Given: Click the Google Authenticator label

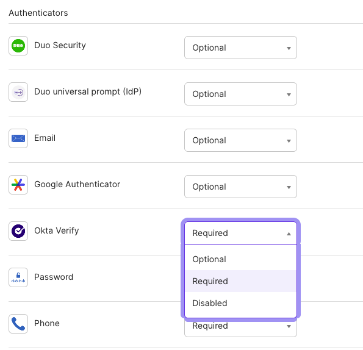Looking at the screenshot, I should click(77, 184).
